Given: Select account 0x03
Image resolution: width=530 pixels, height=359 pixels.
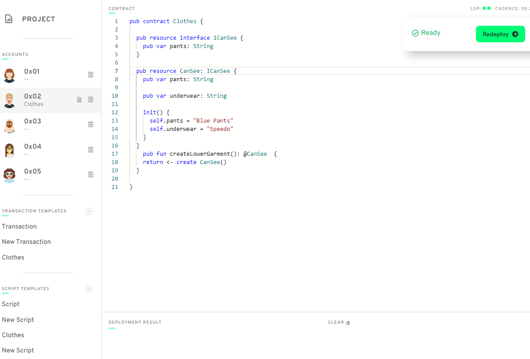Looking at the screenshot, I should click(x=51, y=125).
